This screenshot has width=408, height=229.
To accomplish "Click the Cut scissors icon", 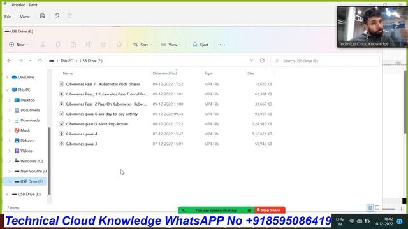I will [43, 45].
